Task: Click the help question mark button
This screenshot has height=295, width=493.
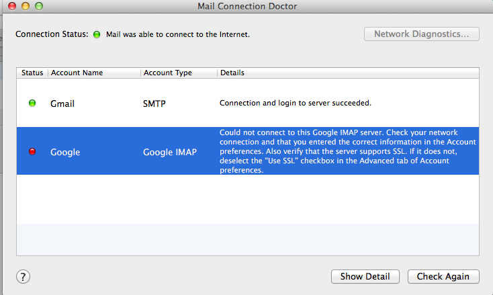Action: 23,277
